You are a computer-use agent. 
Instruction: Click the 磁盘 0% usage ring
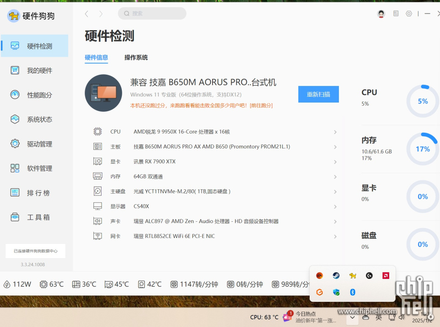[x=422, y=244]
